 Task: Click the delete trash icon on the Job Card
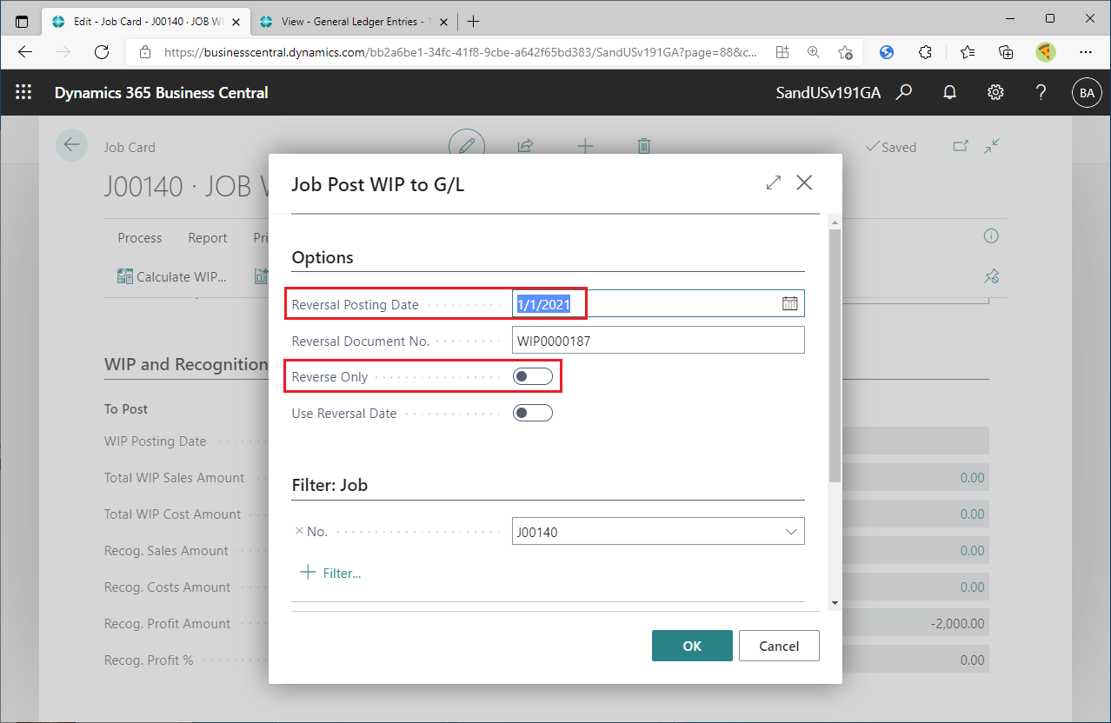coord(643,146)
